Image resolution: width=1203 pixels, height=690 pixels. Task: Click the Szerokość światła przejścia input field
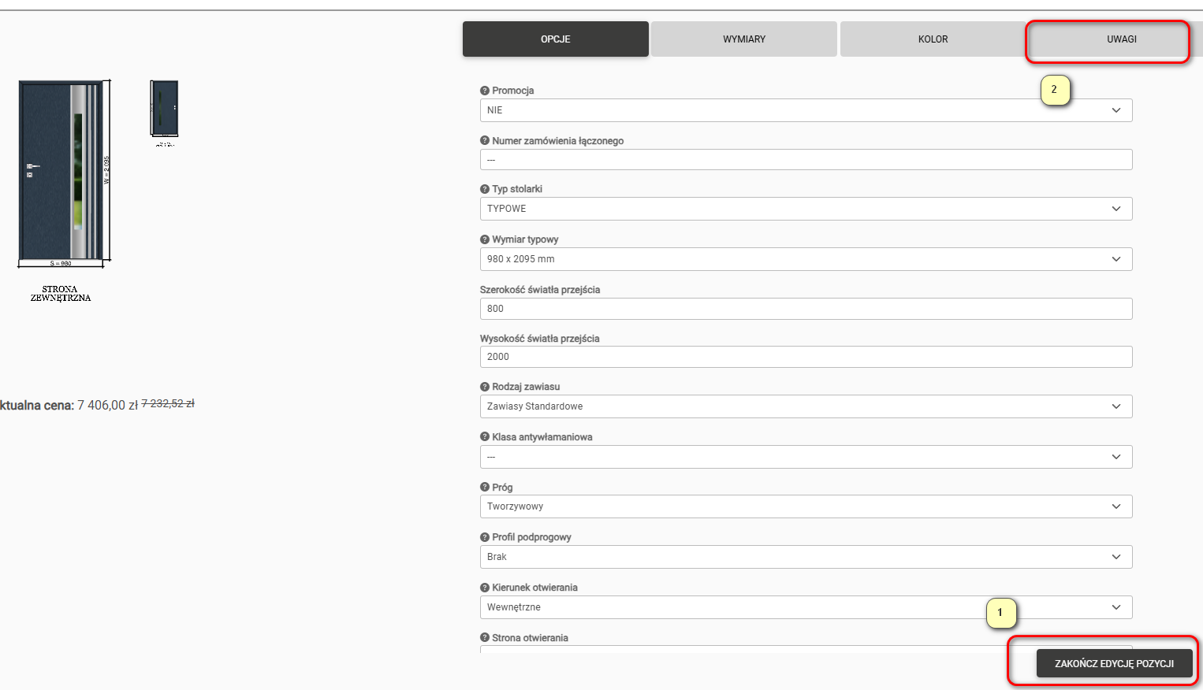[806, 309]
